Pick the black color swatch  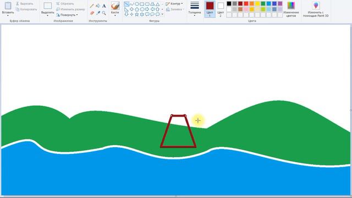[229, 4]
